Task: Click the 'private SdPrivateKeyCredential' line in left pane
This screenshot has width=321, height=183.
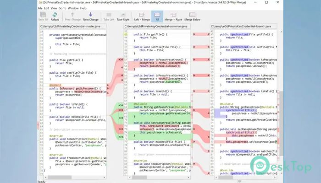Action: [77, 35]
